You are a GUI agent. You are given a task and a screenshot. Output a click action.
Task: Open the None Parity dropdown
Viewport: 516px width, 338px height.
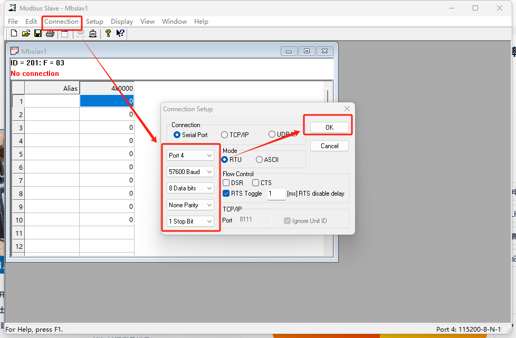click(x=190, y=205)
